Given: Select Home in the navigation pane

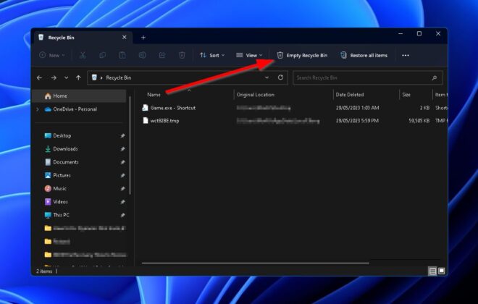Looking at the screenshot, I should coord(59,96).
